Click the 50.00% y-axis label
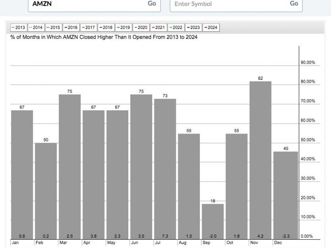331x248 pixels. pyautogui.click(x=308, y=140)
